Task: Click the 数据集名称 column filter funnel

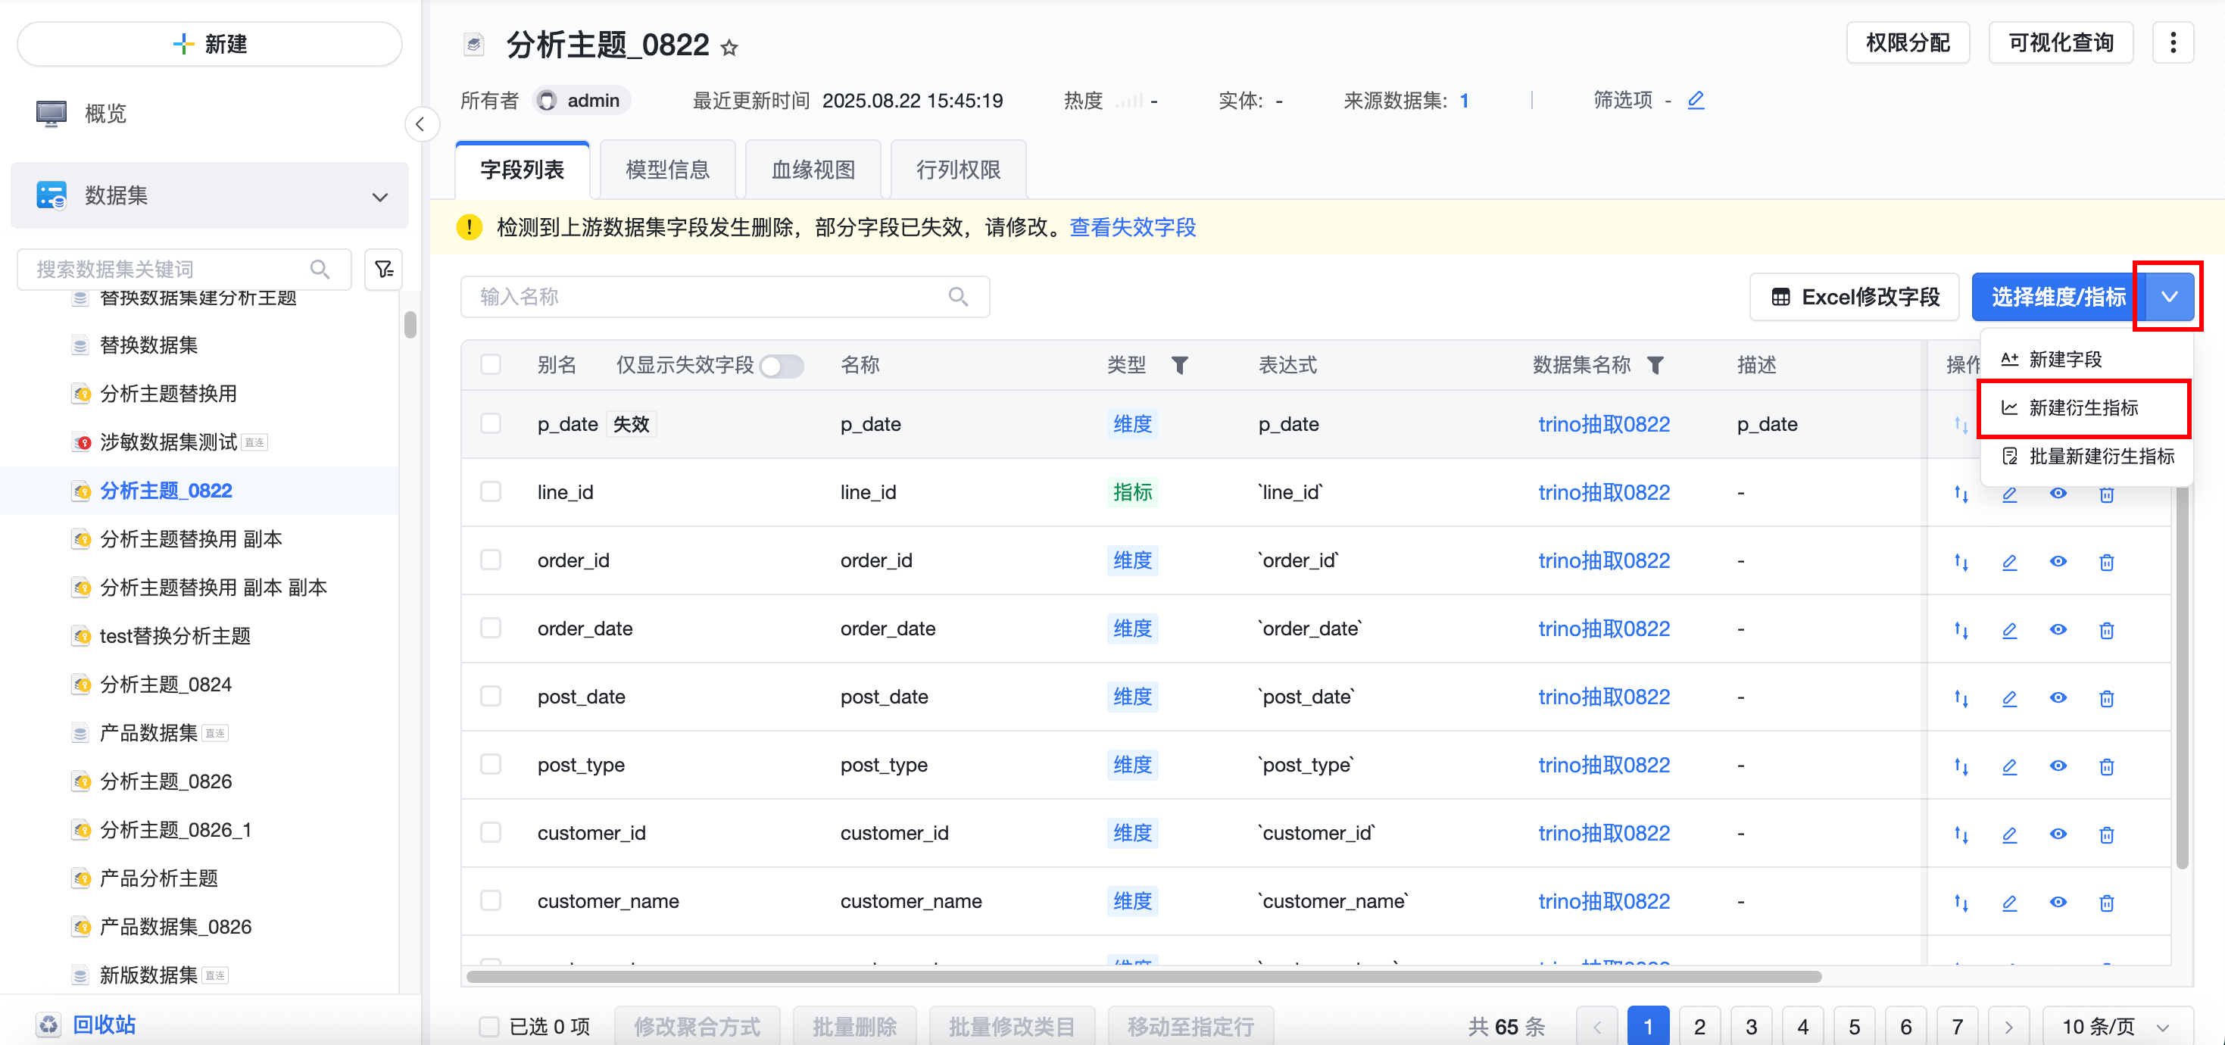Action: 1655,365
